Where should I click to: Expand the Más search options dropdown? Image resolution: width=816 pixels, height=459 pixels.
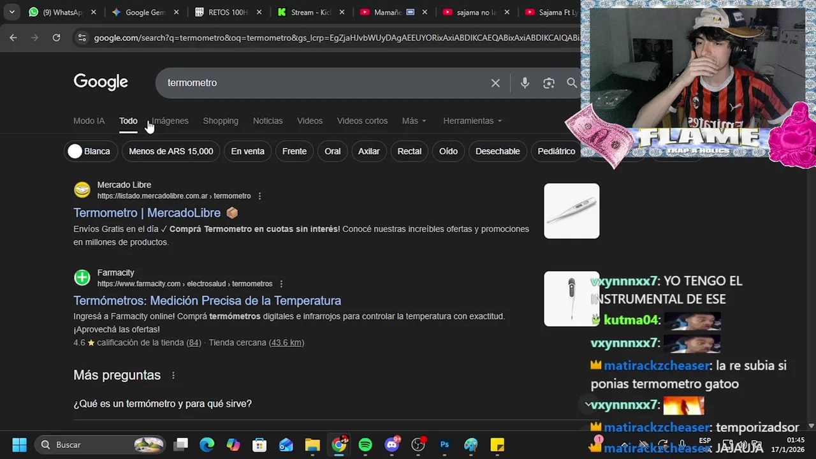pyautogui.click(x=414, y=120)
